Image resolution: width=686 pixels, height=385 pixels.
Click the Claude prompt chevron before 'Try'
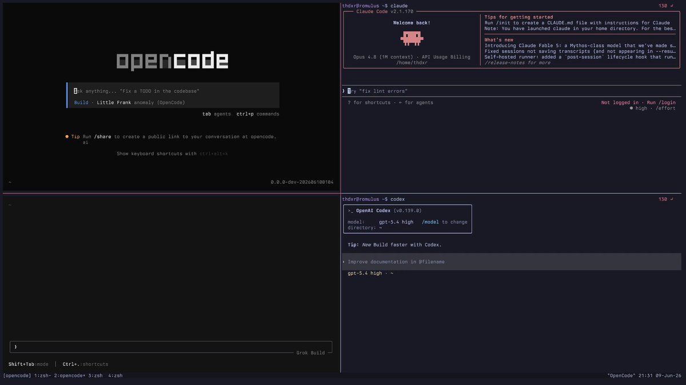pyautogui.click(x=344, y=91)
